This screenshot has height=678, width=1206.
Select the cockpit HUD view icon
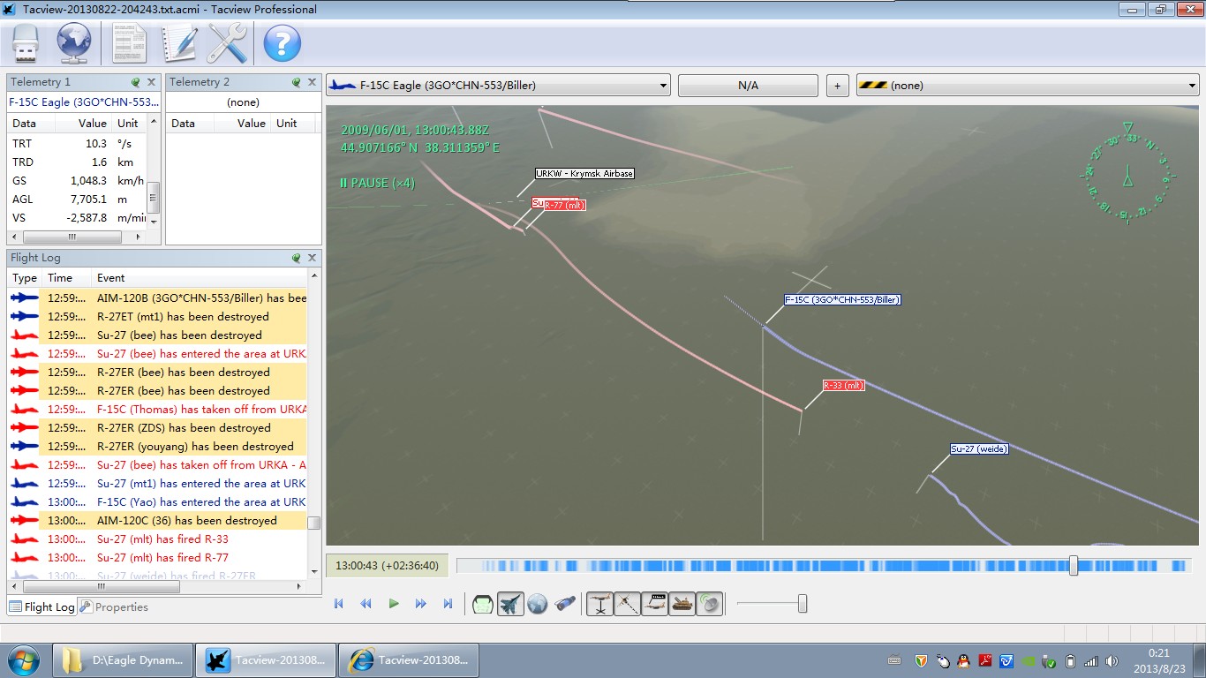(483, 604)
